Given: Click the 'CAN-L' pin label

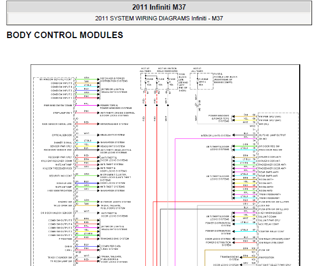Looking at the screenshot, I should tap(69, 250).
